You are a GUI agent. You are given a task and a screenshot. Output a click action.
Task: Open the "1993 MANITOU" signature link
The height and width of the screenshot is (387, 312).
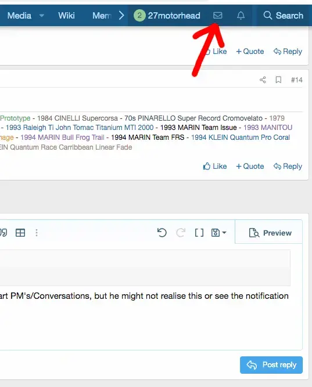point(268,128)
